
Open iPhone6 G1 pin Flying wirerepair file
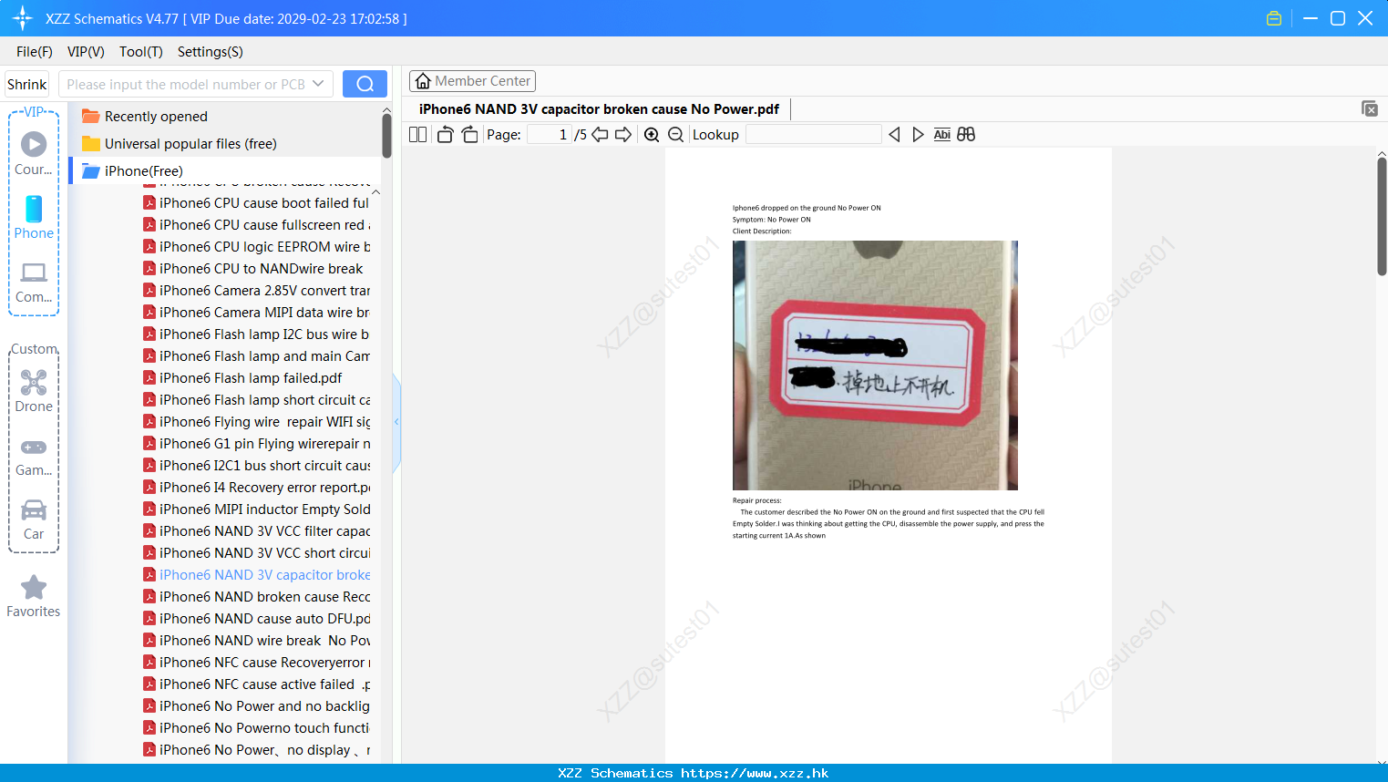click(x=264, y=444)
